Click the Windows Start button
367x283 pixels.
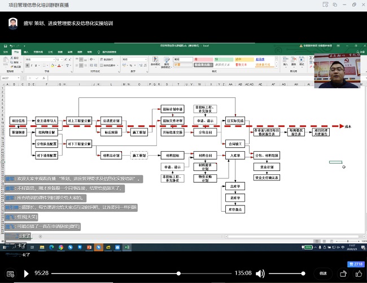[x=4, y=247]
